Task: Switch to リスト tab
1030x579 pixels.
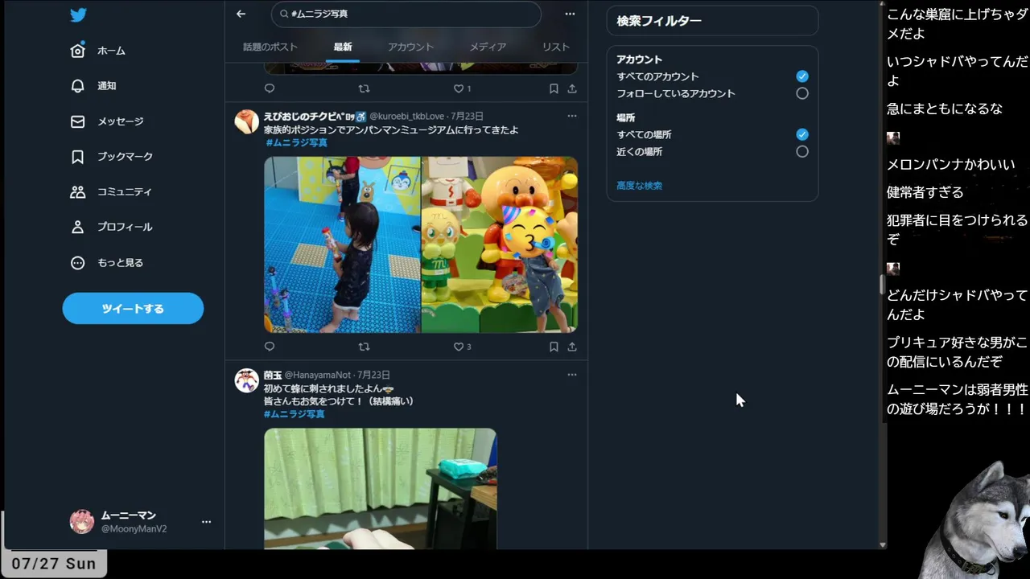Action: coord(555,47)
